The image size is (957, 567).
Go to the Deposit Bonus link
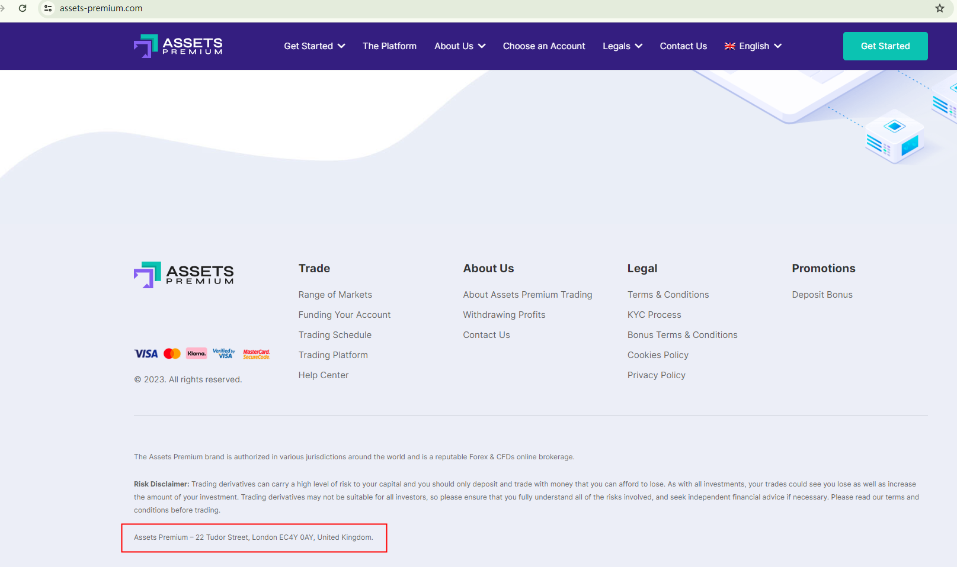click(x=822, y=295)
